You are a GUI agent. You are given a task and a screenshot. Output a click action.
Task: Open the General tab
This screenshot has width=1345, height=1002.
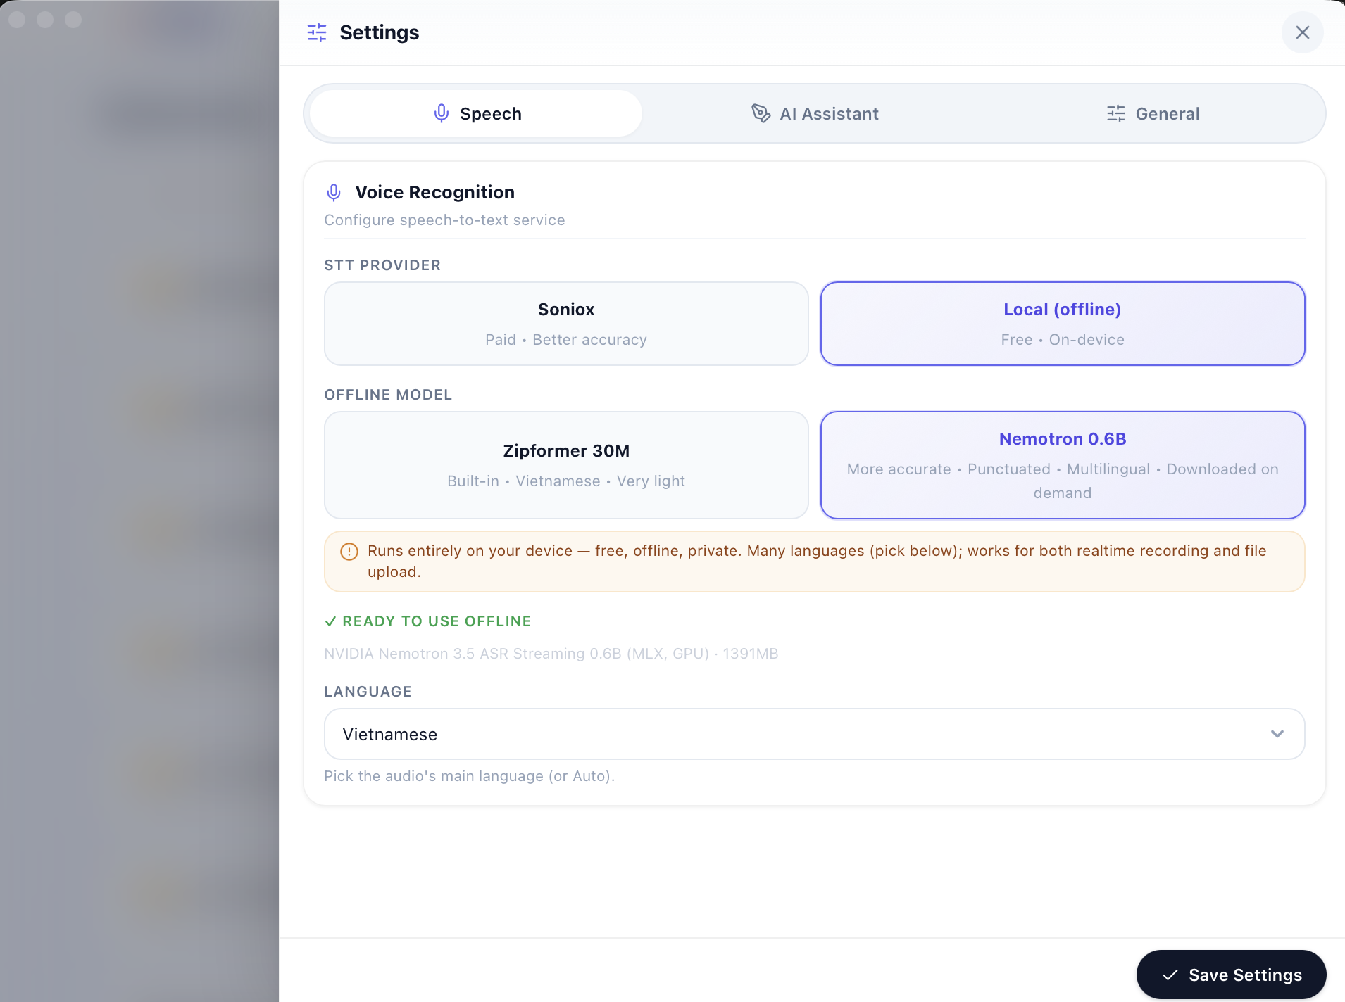click(x=1153, y=113)
